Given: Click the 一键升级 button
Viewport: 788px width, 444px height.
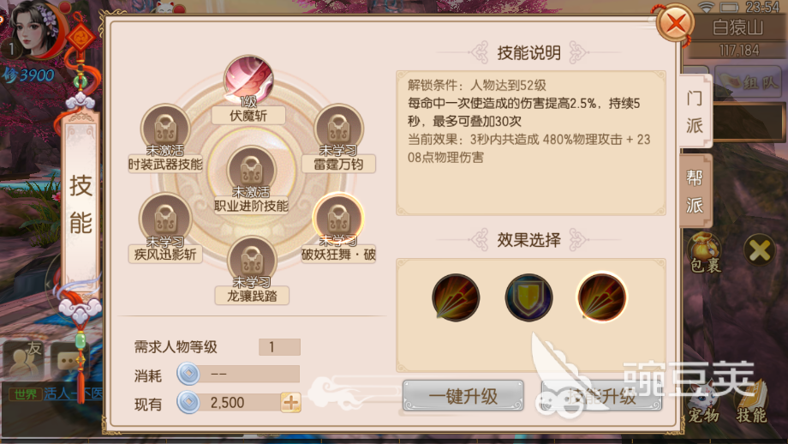Looking at the screenshot, I should tap(463, 396).
